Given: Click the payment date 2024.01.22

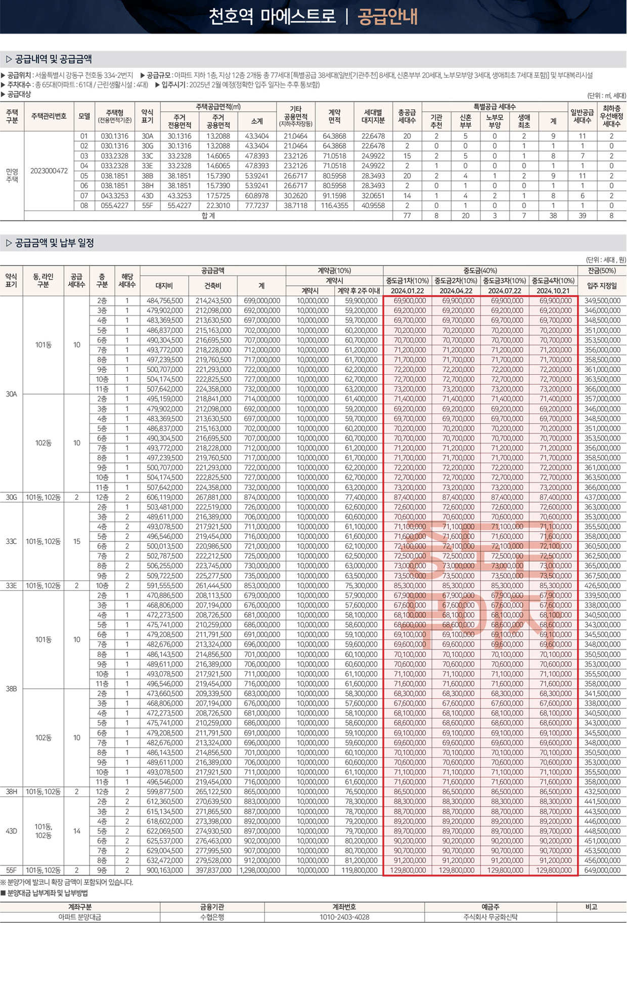Looking at the screenshot, I should point(407,291).
